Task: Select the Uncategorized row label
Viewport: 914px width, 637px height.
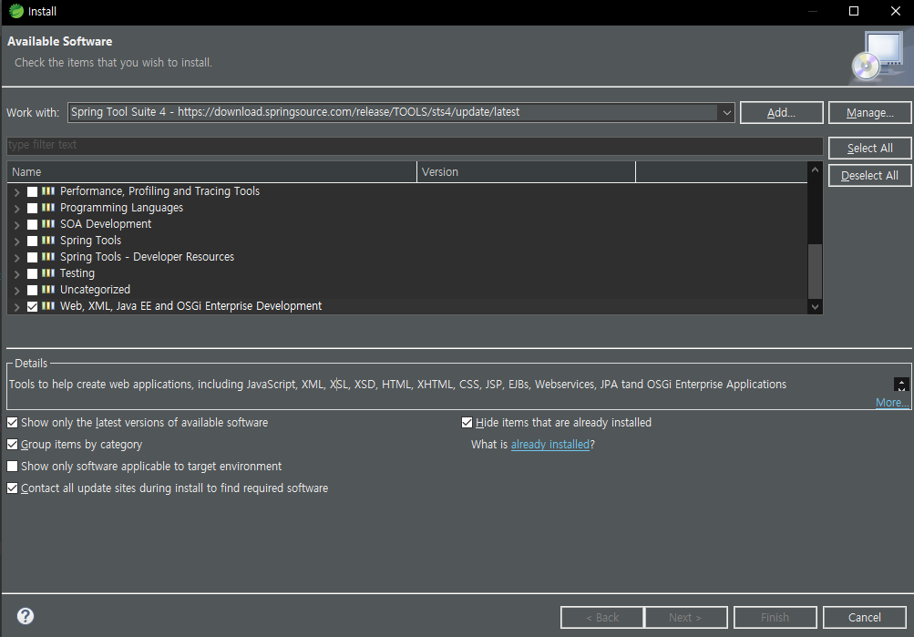Action: coord(95,289)
